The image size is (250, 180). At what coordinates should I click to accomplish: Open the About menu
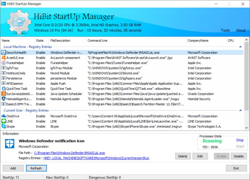click(241, 30)
